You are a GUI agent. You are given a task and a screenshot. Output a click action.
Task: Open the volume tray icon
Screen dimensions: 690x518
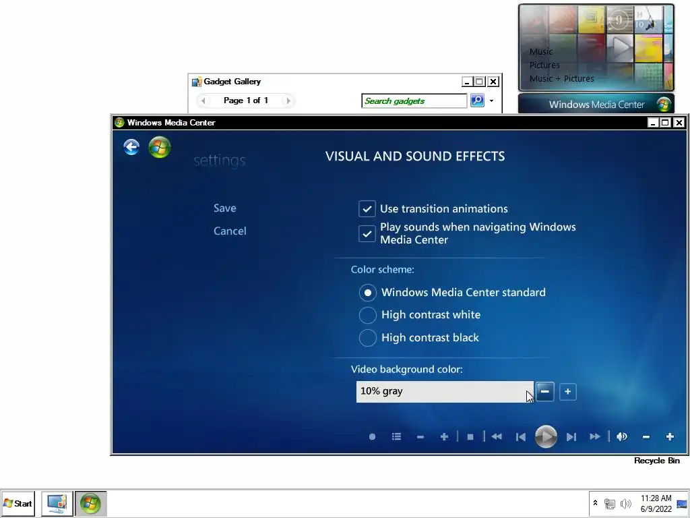625,503
